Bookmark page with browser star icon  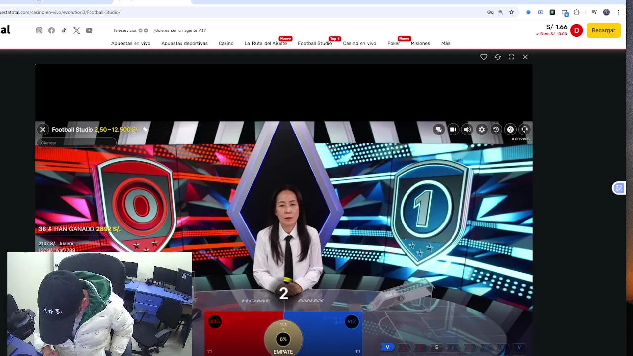click(512, 12)
